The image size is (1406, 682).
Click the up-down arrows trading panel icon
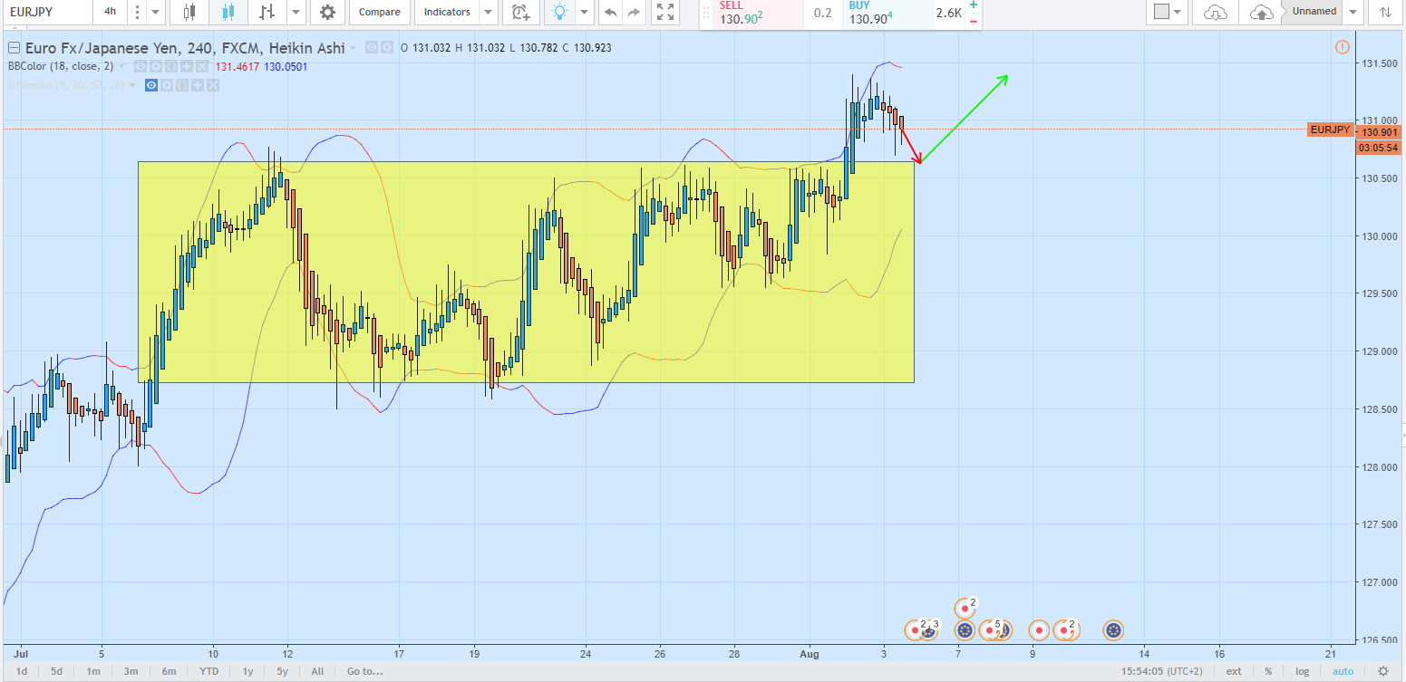point(1385,12)
